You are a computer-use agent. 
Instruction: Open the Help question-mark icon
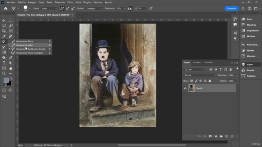pyautogui.click(x=249, y=9)
